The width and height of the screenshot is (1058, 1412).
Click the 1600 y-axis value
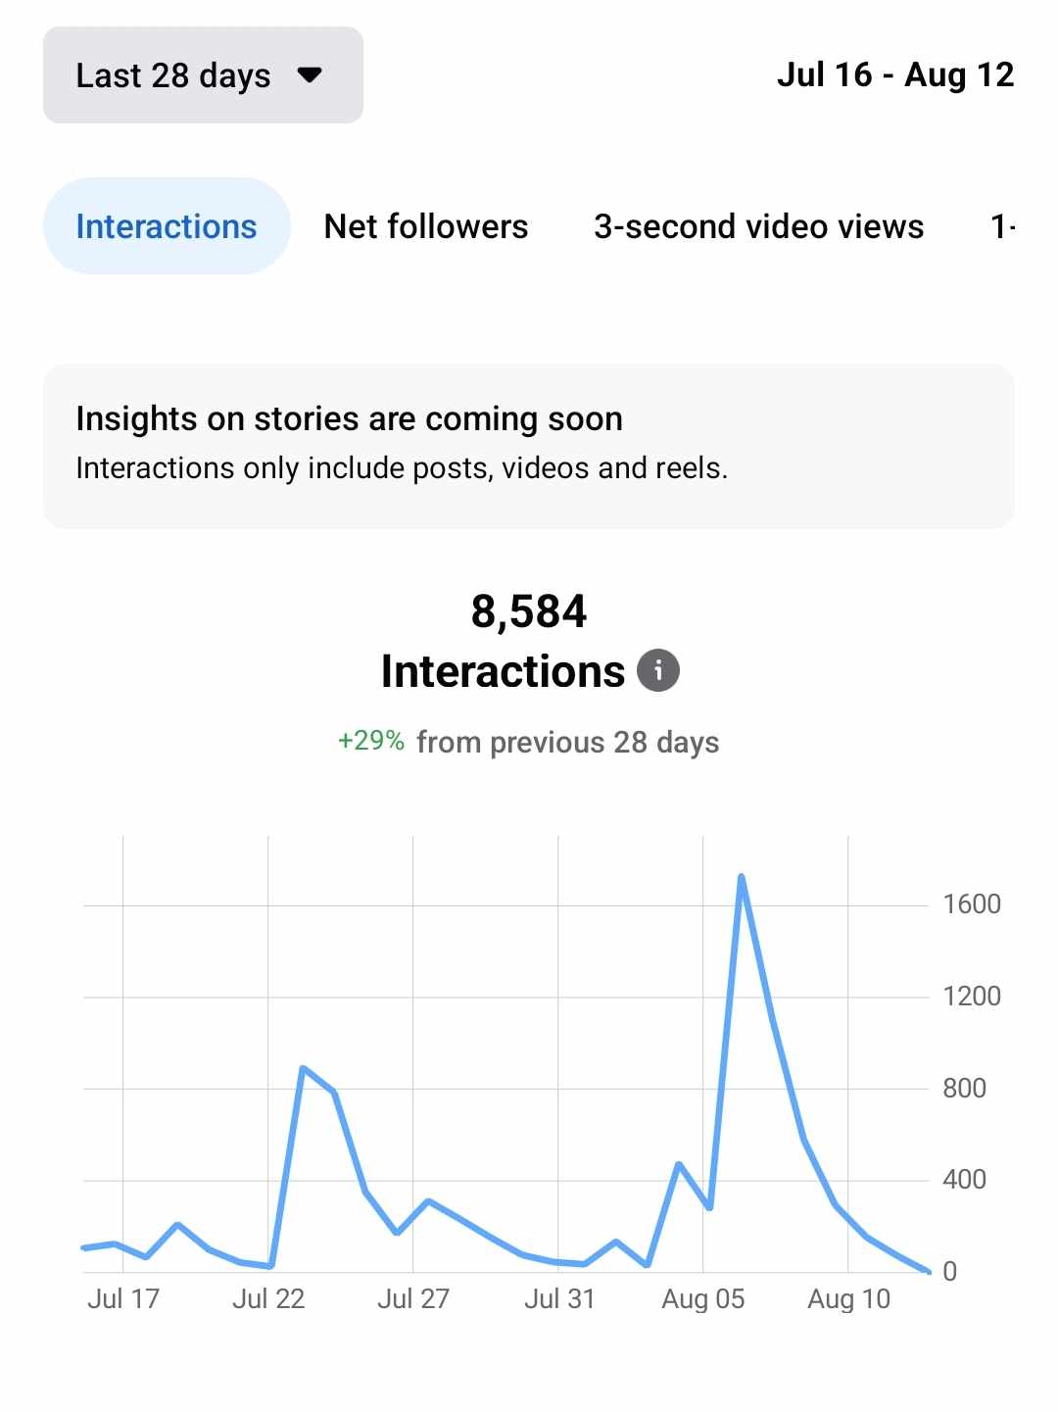(x=971, y=904)
